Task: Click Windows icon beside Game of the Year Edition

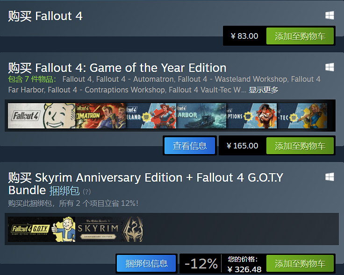Action: coord(330,67)
